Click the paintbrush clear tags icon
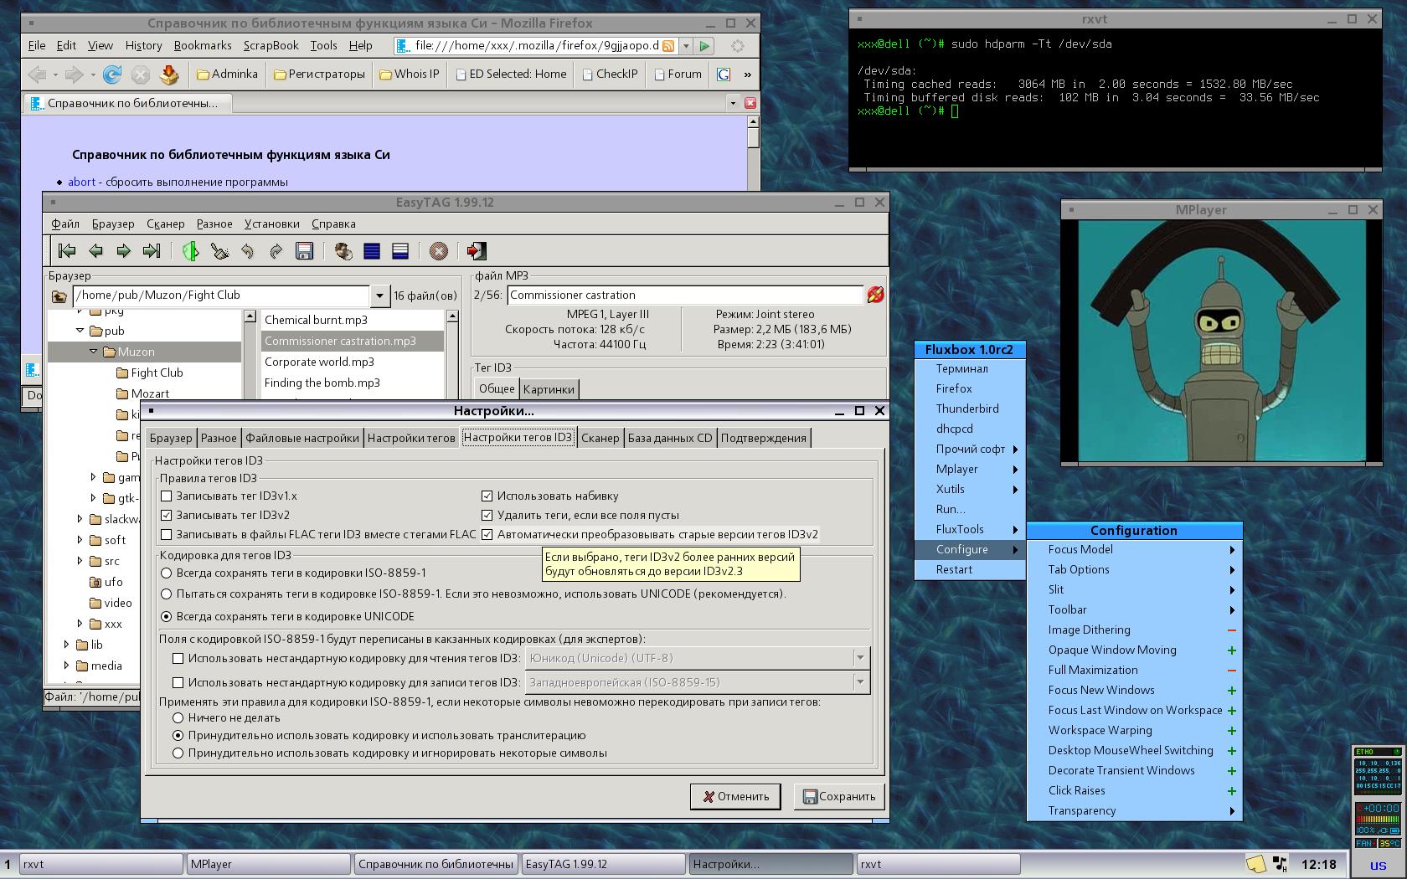This screenshot has height=879, width=1407. coord(219,251)
